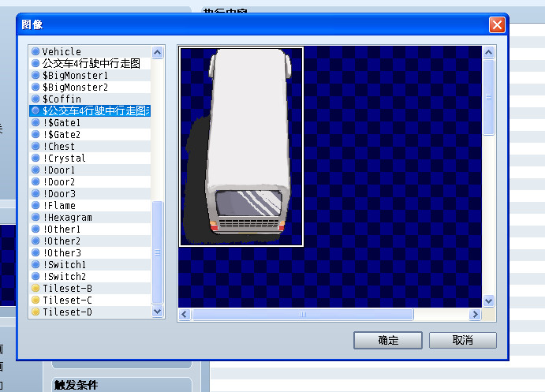Screen dimensions: 545x392
Task: Click the file list scrollbar thumb
Action: pos(158,252)
